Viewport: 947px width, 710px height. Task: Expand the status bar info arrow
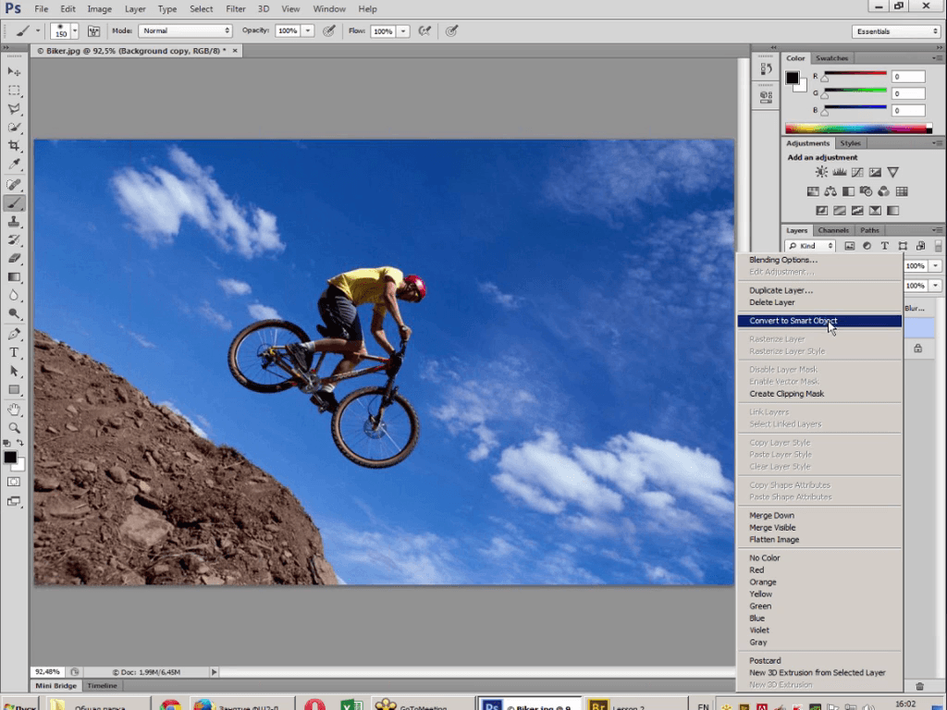(x=214, y=672)
